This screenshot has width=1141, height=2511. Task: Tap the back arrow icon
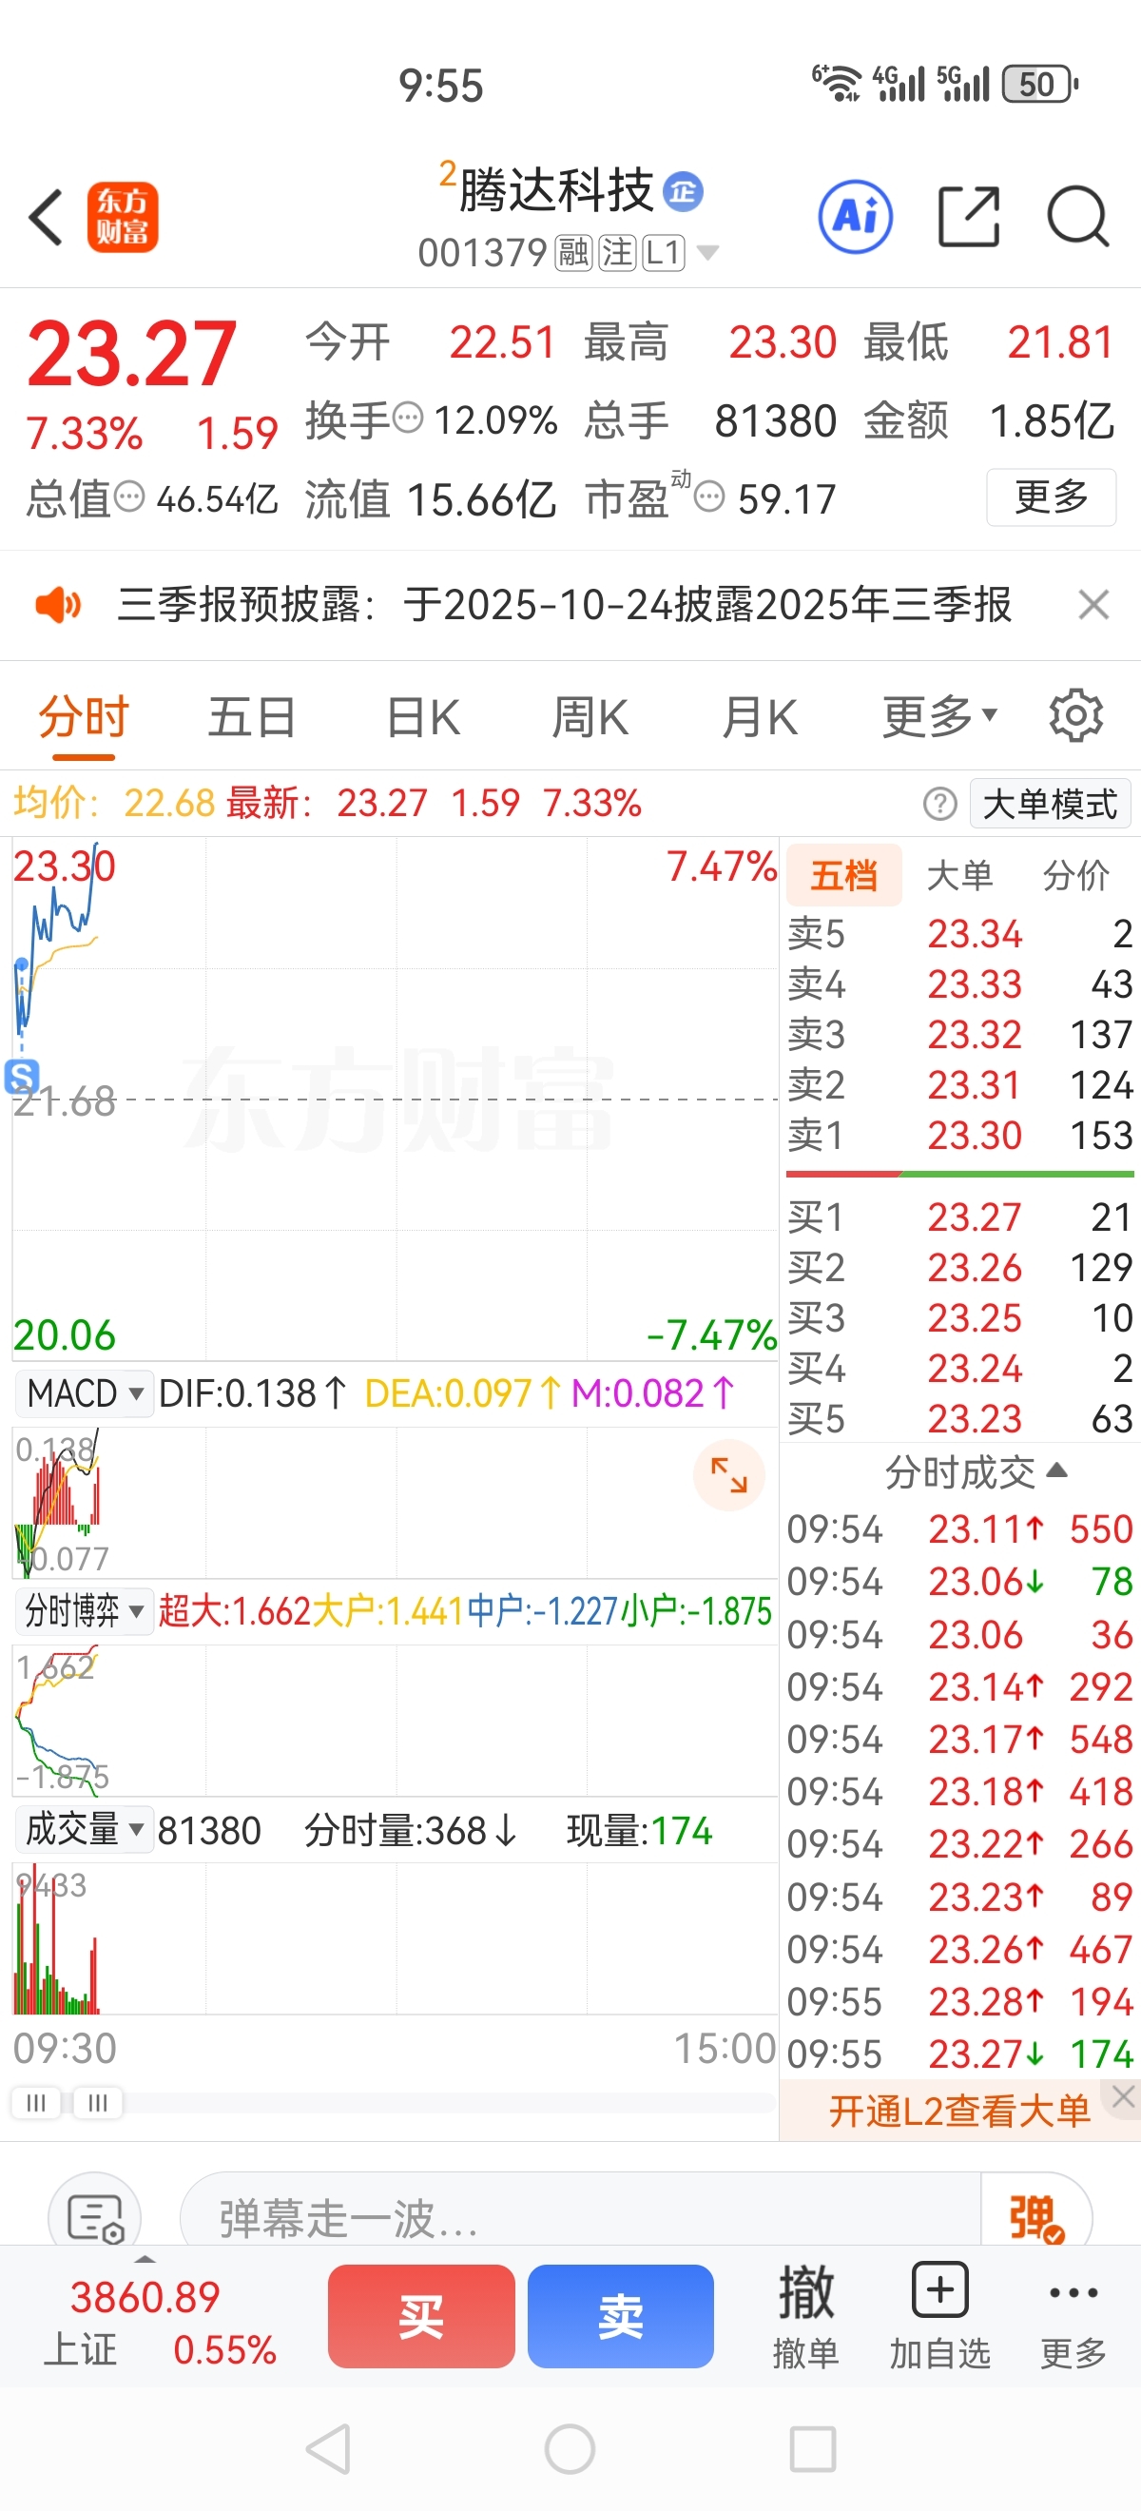46,217
